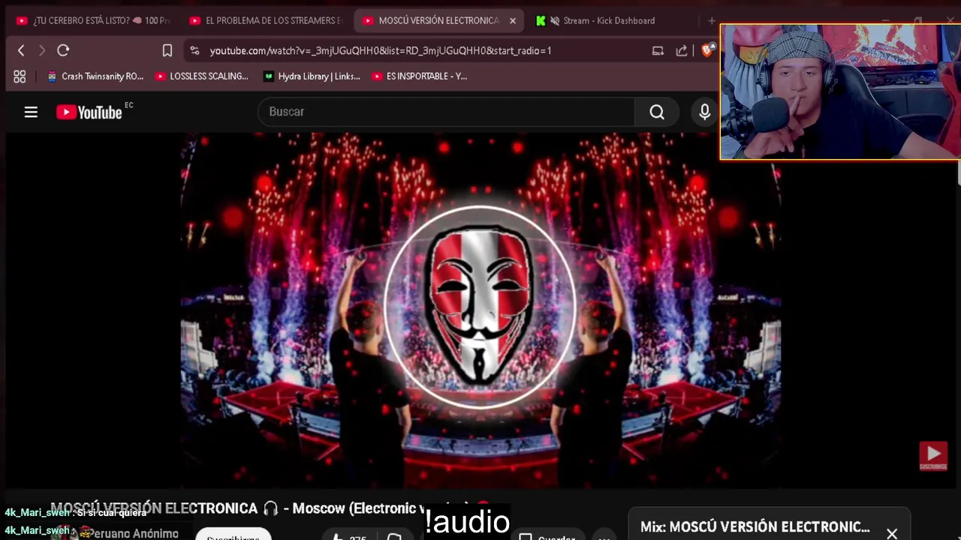Image resolution: width=961 pixels, height=540 pixels.
Task: Reload the current YouTube page
Action: coord(63,50)
